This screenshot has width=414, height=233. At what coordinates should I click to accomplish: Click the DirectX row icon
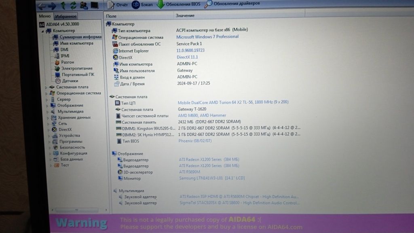click(116, 57)
